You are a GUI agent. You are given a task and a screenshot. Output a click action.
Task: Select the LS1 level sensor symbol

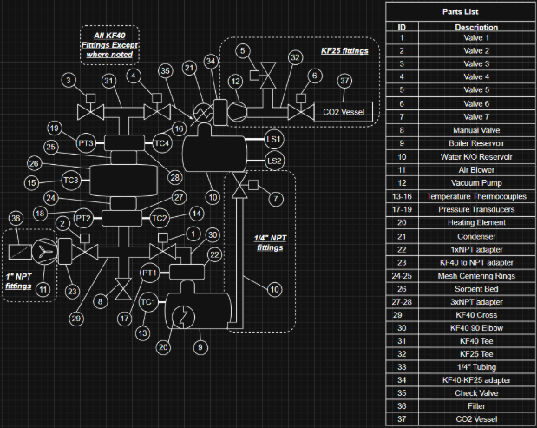coord(273,139)
